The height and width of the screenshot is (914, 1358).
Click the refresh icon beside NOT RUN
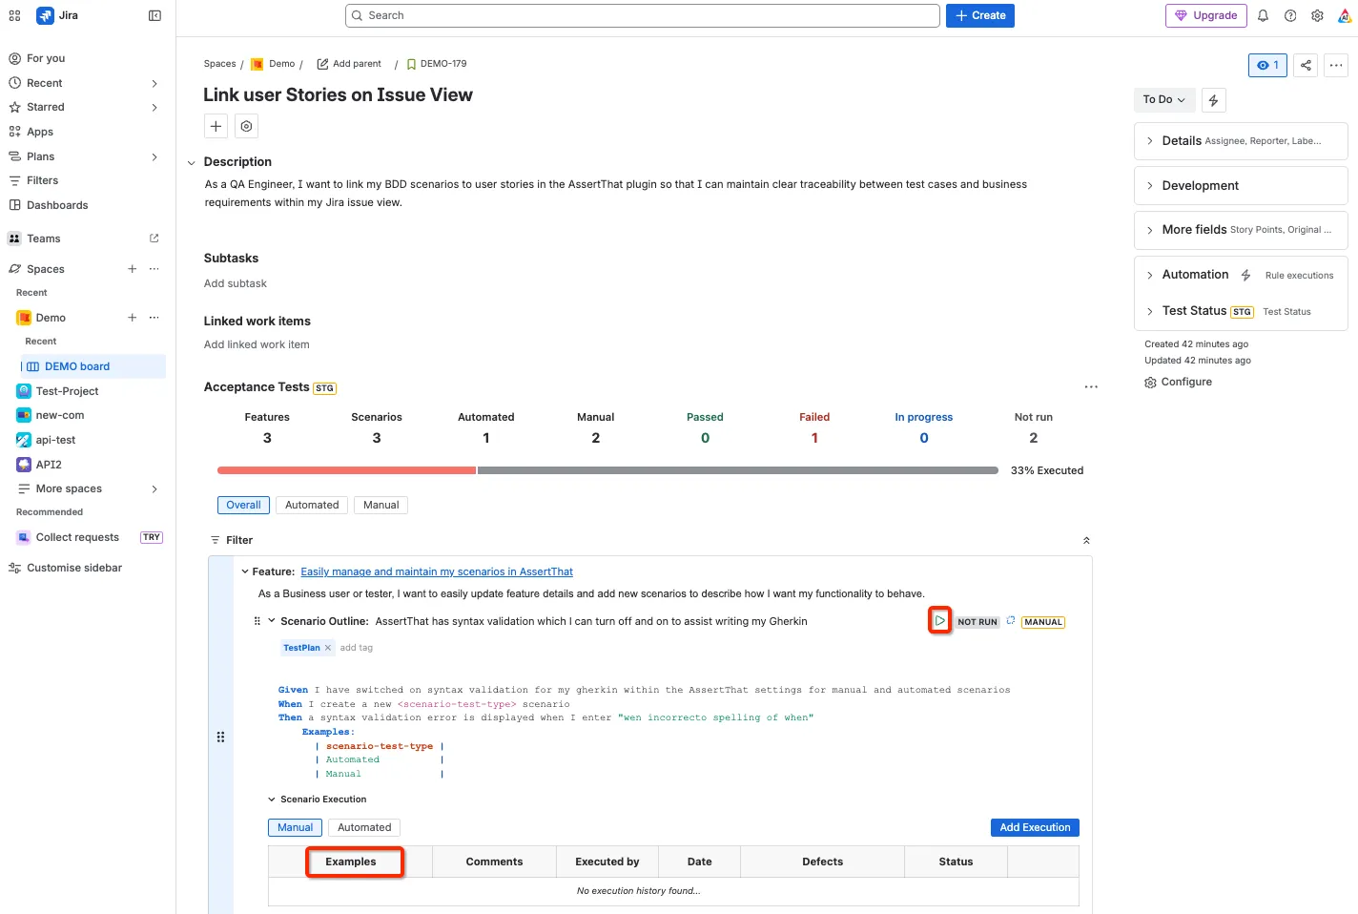click(1011, 621)
